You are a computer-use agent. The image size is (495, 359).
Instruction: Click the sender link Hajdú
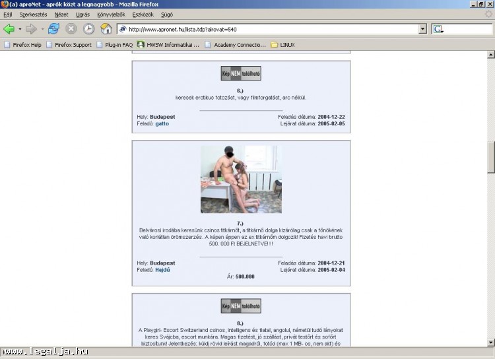pos(163,269)
